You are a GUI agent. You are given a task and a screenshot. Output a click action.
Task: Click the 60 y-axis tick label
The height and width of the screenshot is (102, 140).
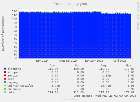[15, 35]
